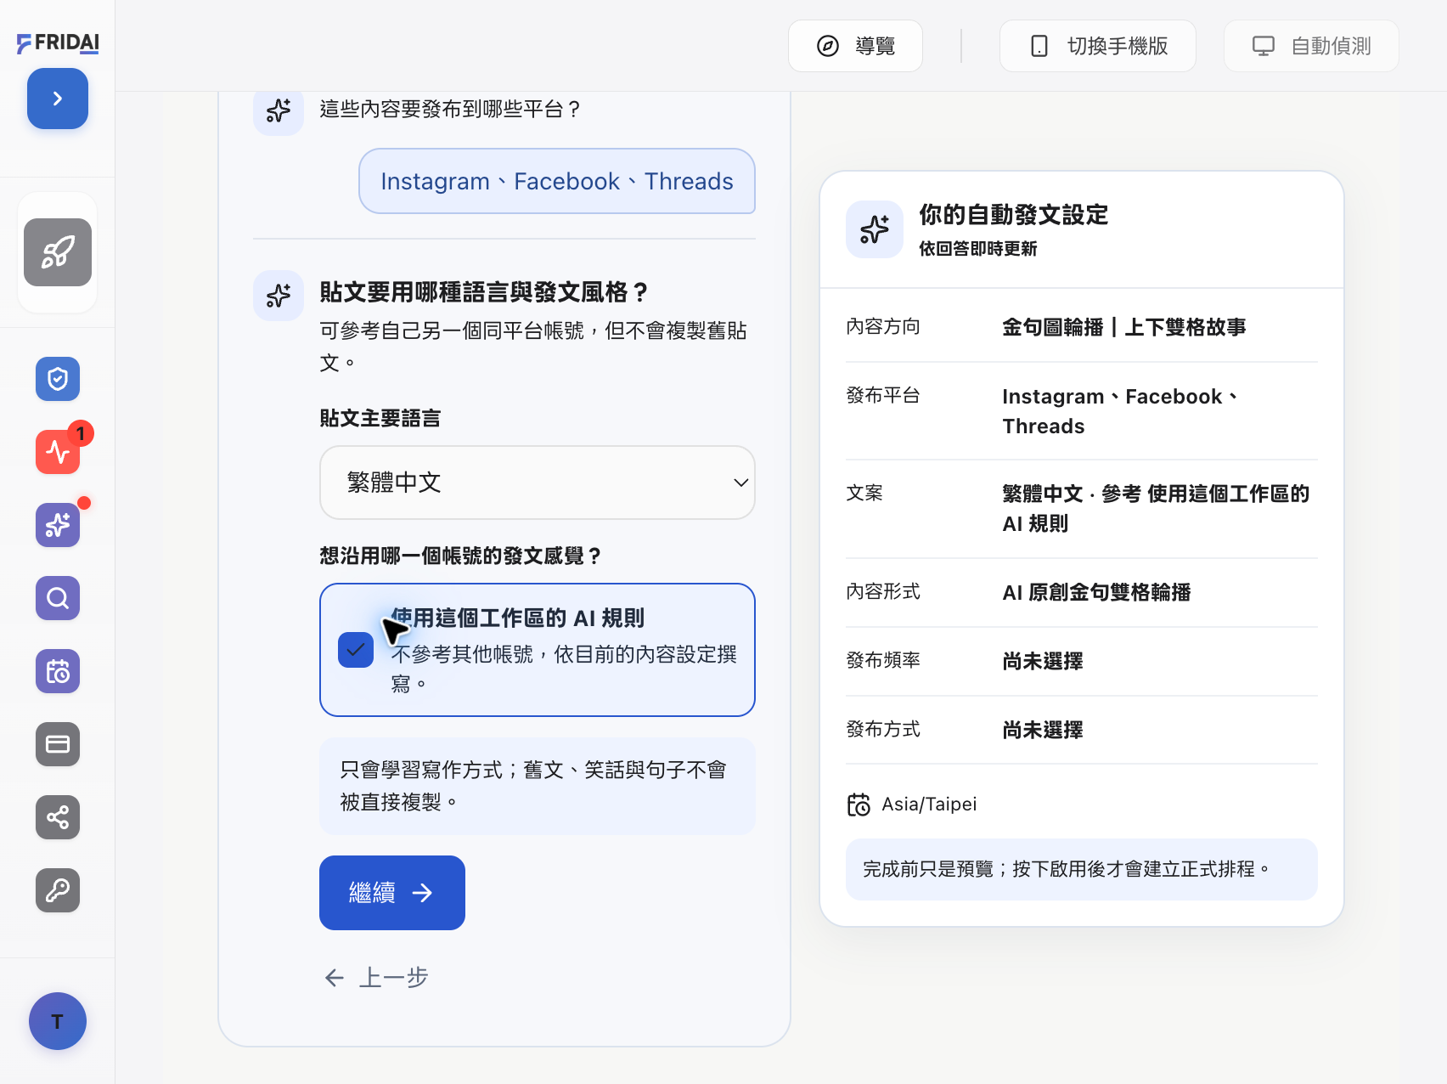Go back with 上一步 link
Image resolution: width=1447 pixels, height=1084 pixels.
point(376,978)
